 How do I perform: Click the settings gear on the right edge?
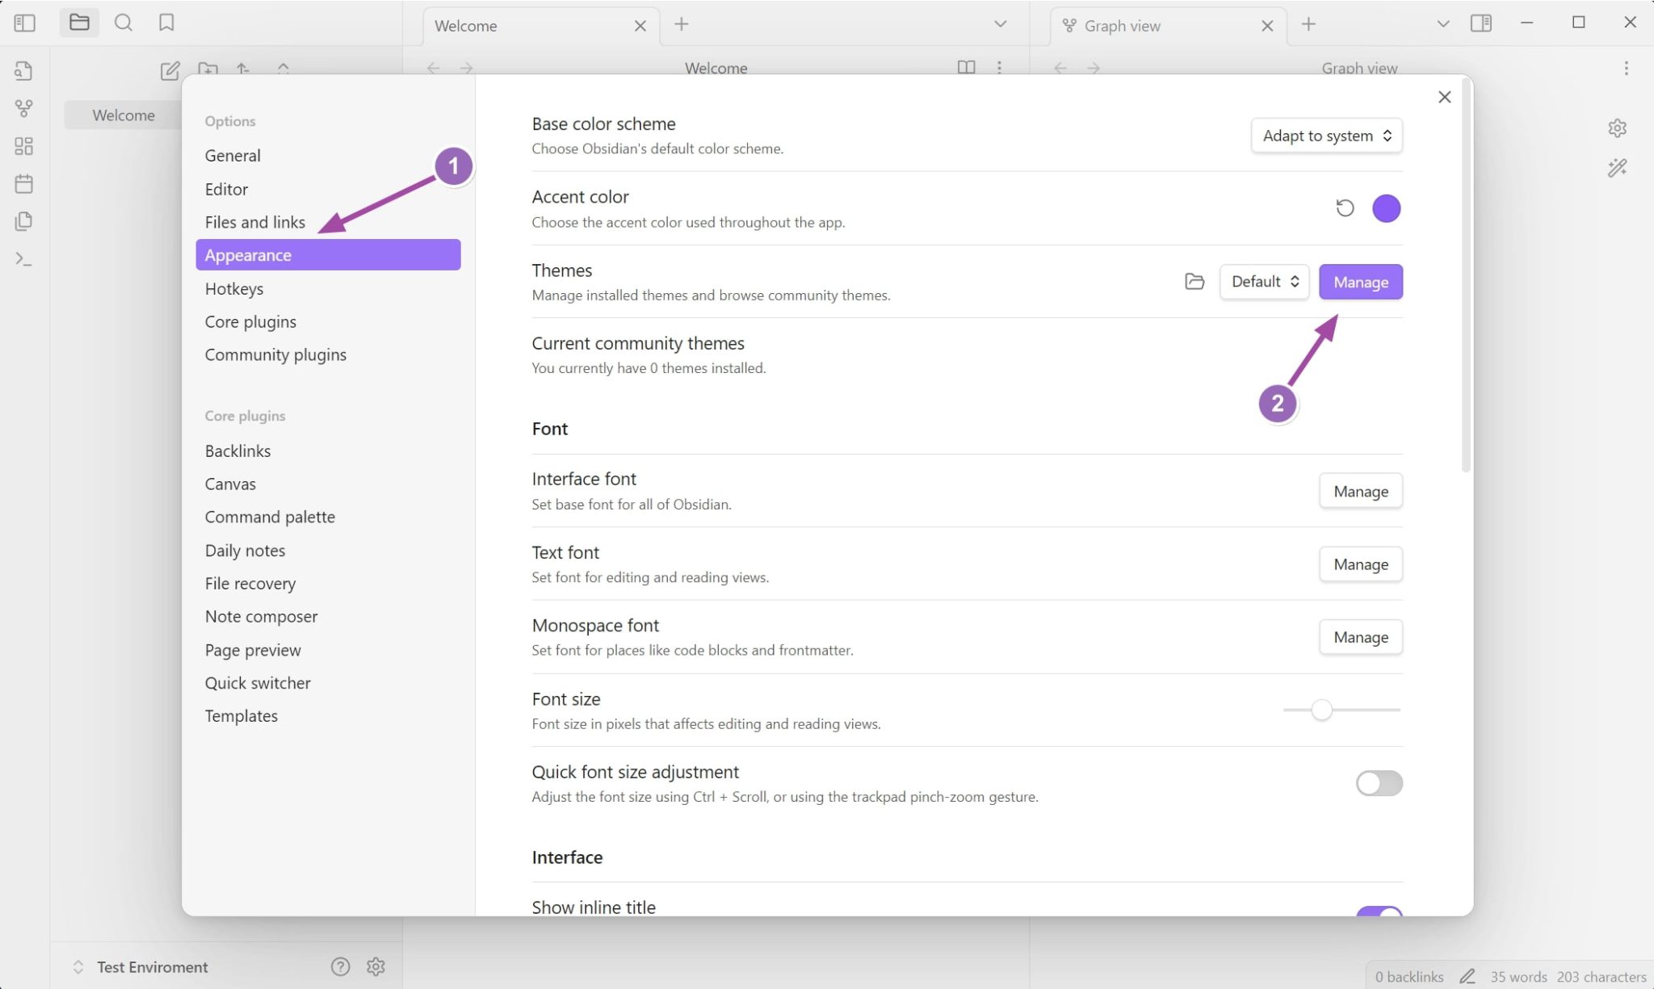tap(1618, 128)
